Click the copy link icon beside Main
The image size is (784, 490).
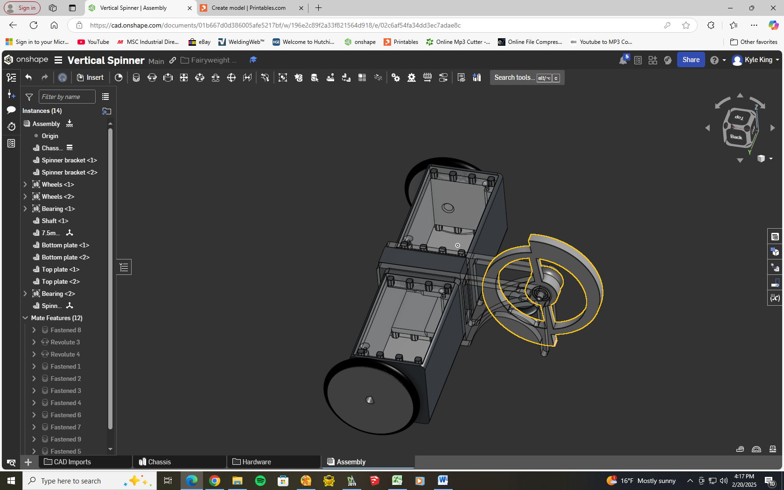(x=173, y=60)
